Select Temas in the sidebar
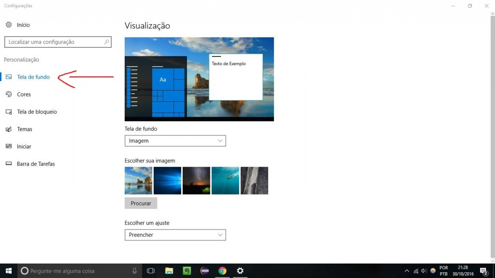The height and width of the screenshot is (278, 495). point(25,129)
